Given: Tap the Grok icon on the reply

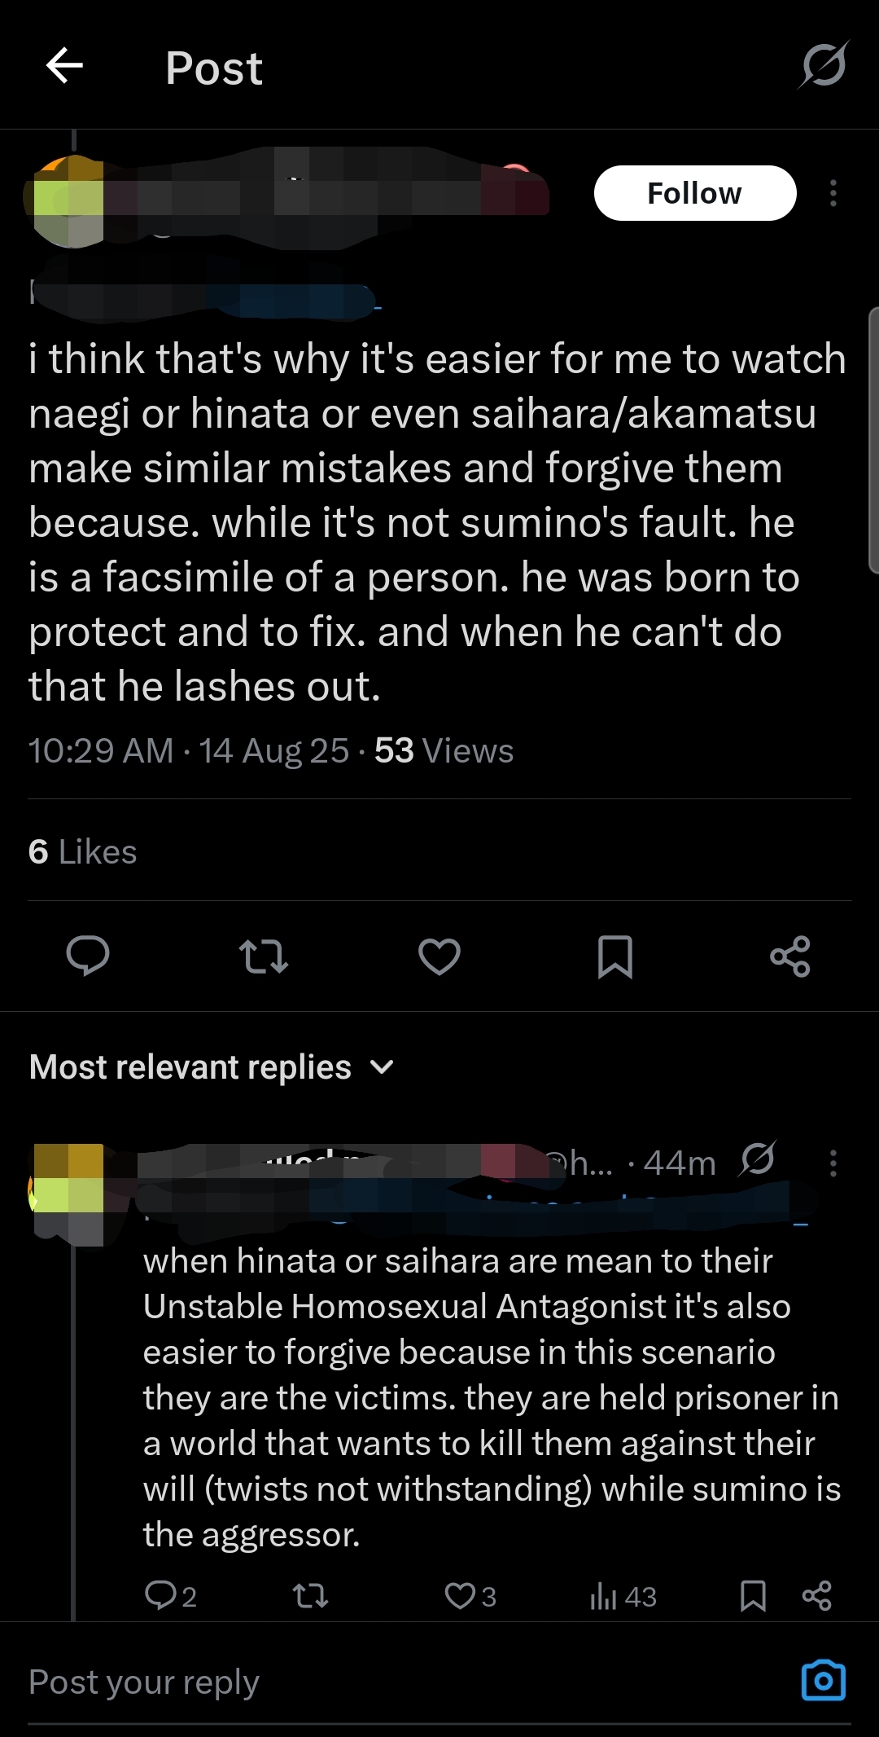Looking at the screenshot, I should [x=758, y=1159].
